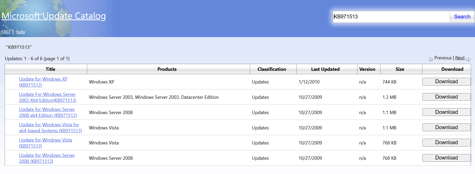Screen dimensions: 475x174
Task: Open Update for Windows XP (KB971513) link
Action: pyautogui.click(x=43, y=82)
